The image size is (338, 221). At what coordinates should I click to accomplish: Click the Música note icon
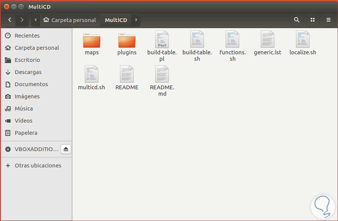8,109
